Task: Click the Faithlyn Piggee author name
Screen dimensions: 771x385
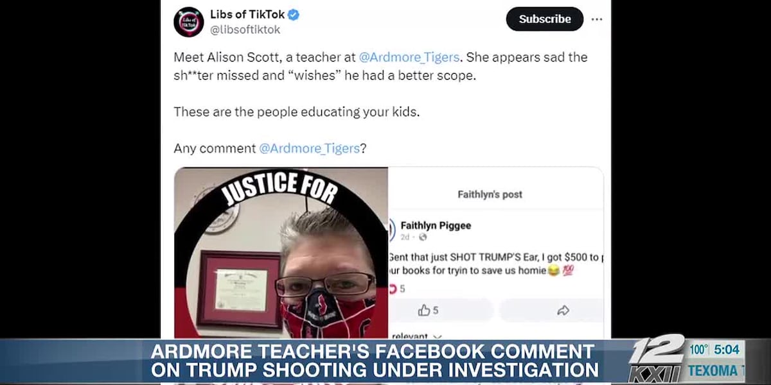Action: click(436, 225)
